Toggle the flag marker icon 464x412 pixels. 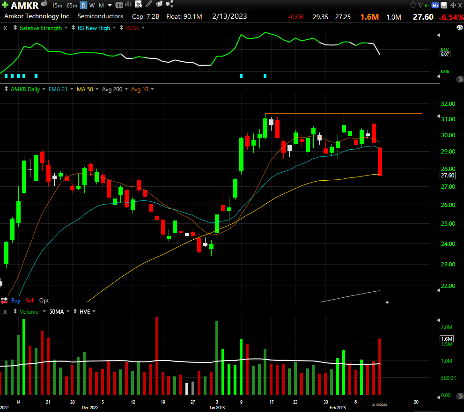tap(420, 5)
